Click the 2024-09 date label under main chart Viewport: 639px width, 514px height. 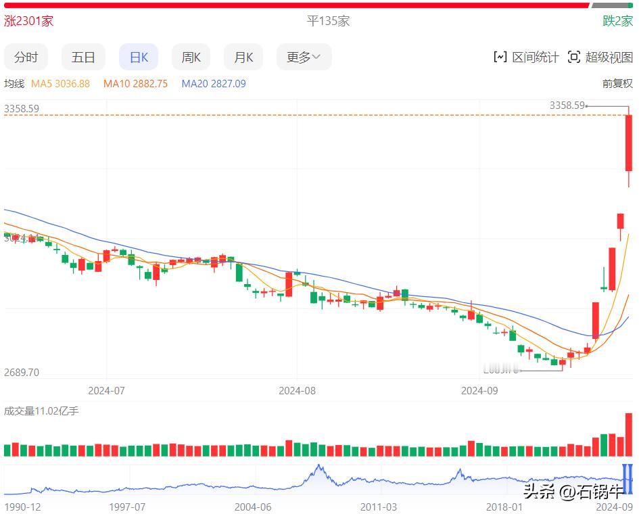pyautogui.click(x=479, y=390)
